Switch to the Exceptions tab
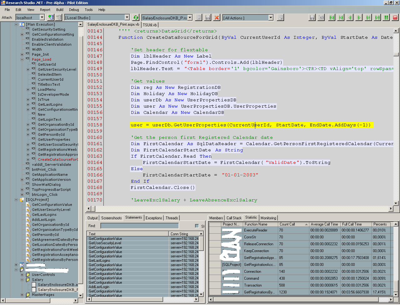 (x=154, y=218)
